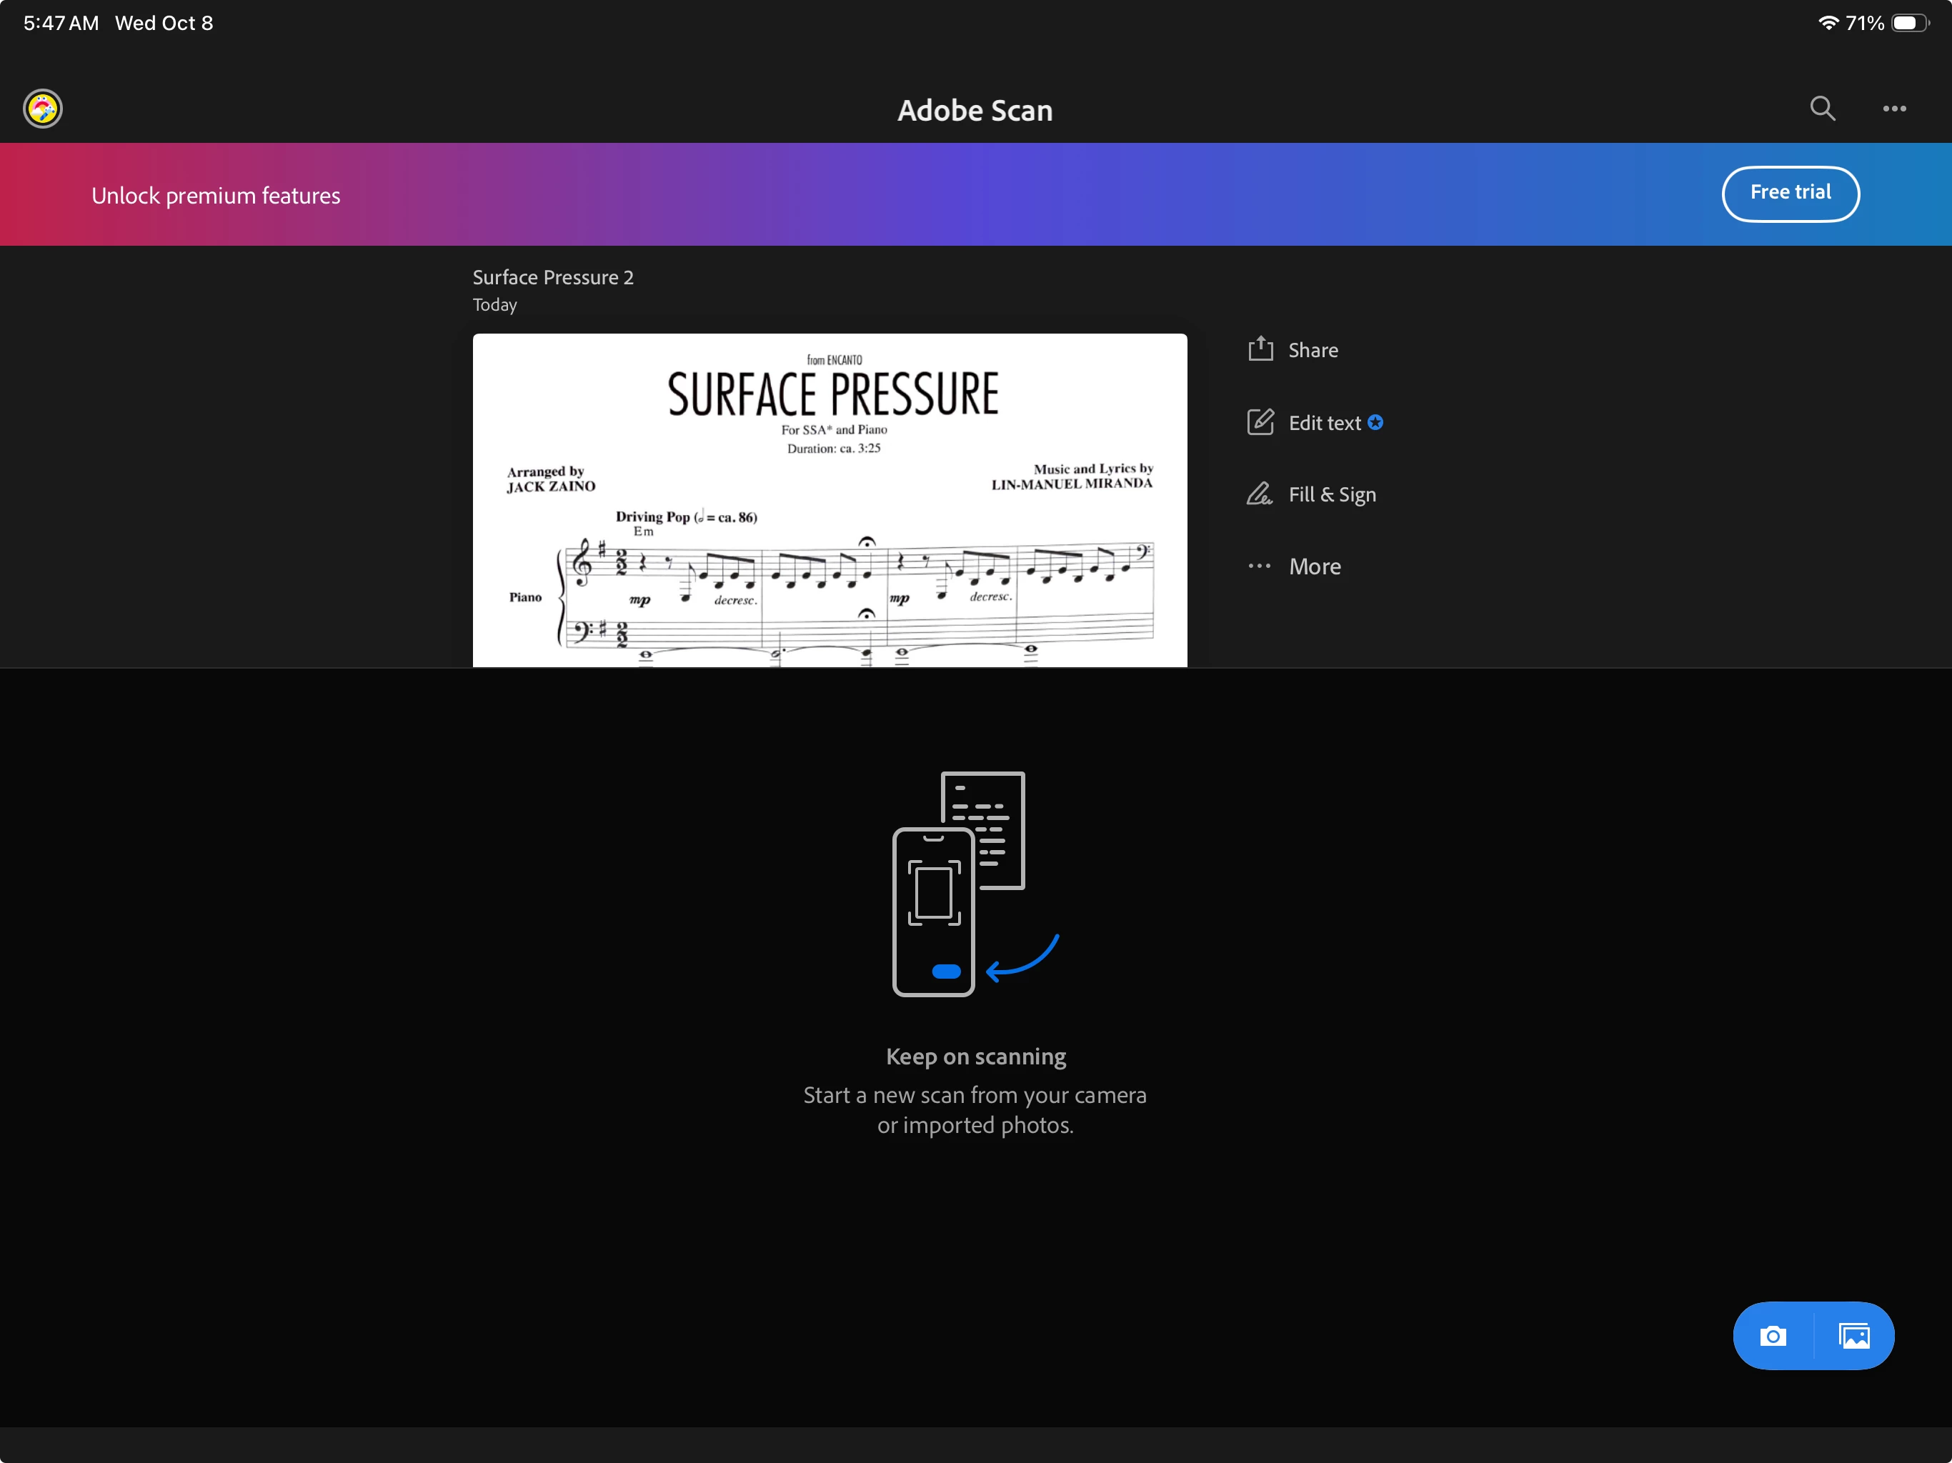Click the Edit text pencil icon
Screen dimensions: 1952x1463
[1260, 423]
